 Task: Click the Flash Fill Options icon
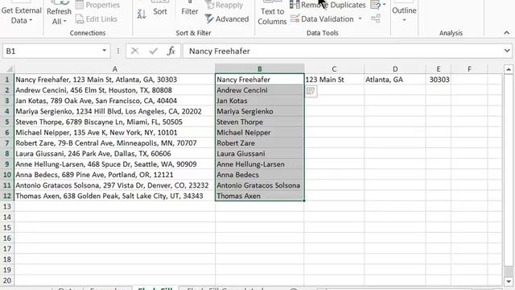point(311,91)
